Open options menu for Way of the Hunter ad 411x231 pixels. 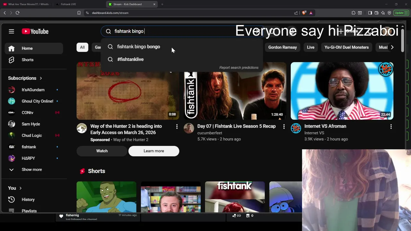[x=177, y=127]
